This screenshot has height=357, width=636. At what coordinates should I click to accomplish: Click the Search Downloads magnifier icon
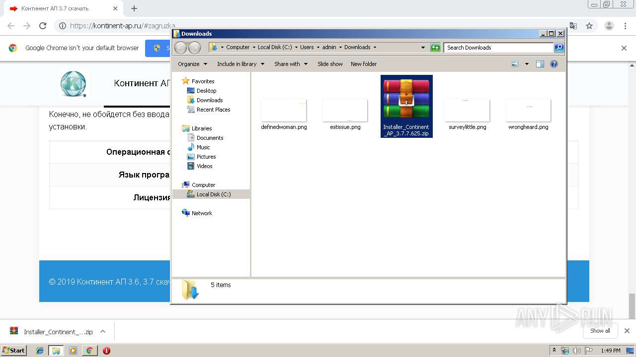[559, 48]
